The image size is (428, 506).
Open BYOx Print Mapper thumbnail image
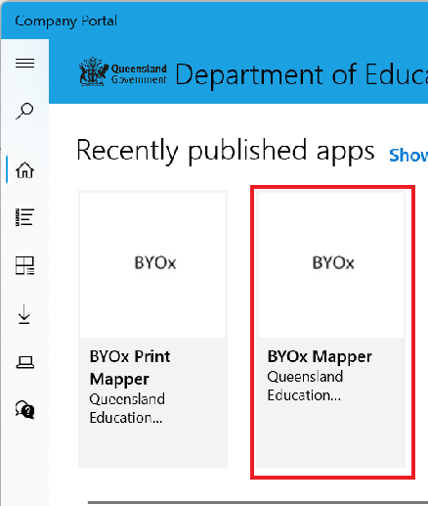(152, 264)
